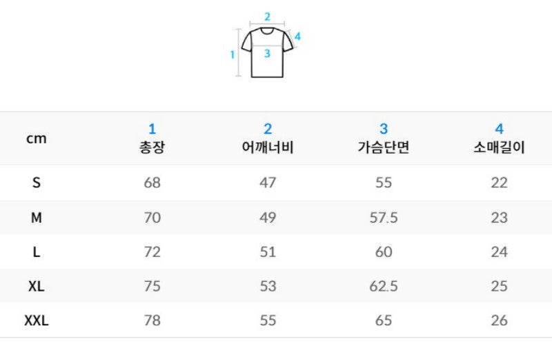Image resolution: width=552 pixels, height=348 pixels.
Task: Select the 어깨너비 column header
Action: 268,138
